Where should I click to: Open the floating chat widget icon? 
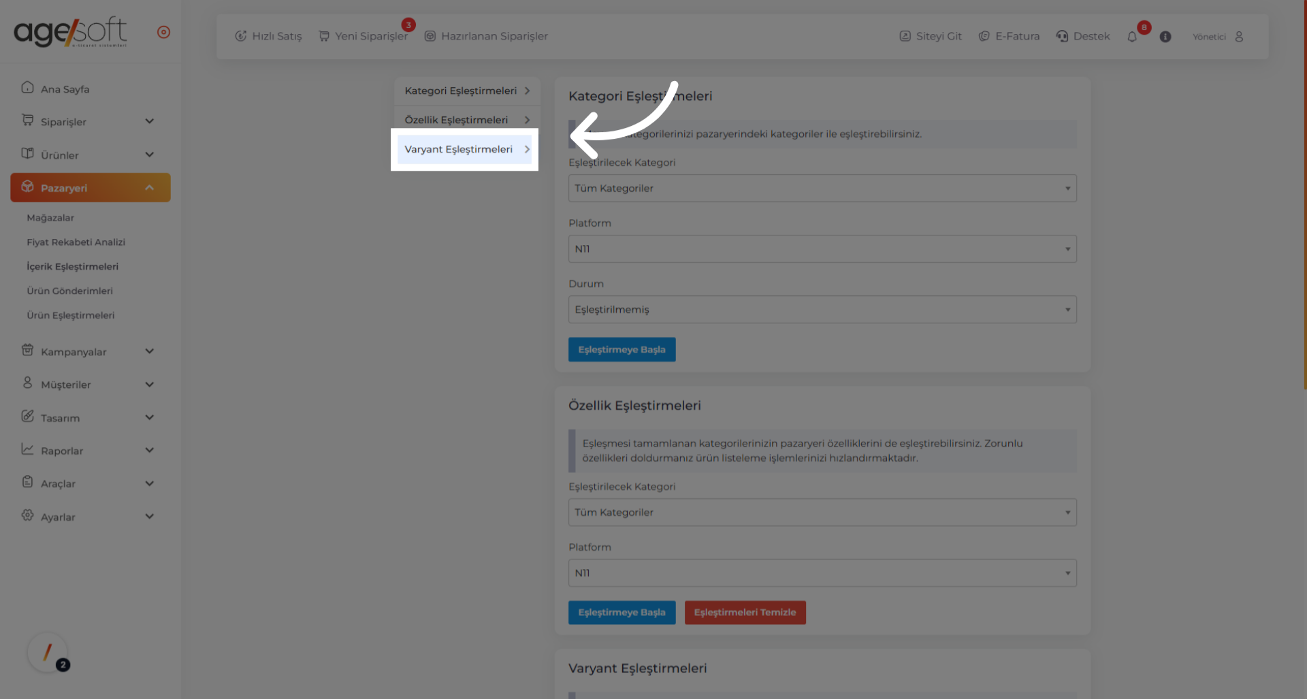coord(48,653)
